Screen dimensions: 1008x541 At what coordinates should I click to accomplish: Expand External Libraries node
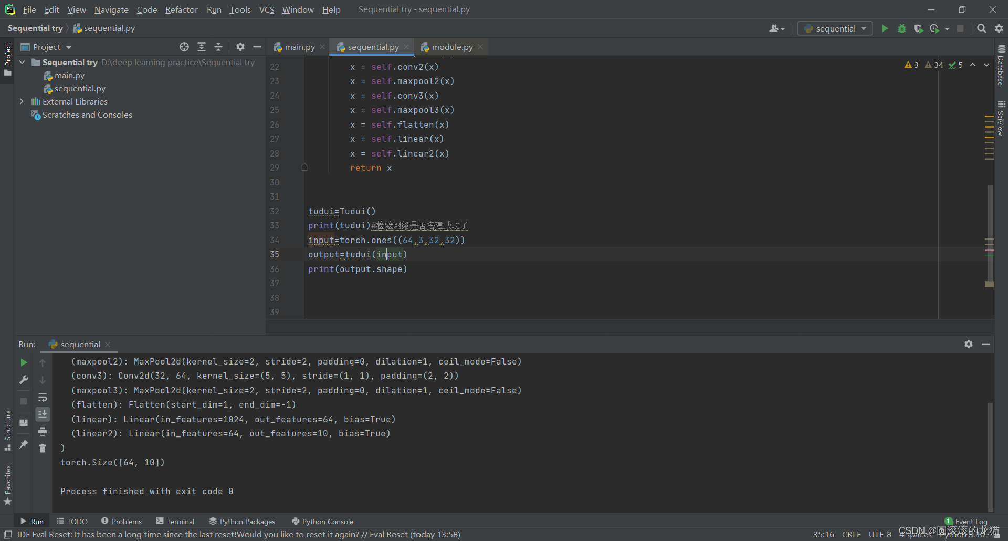22,101
